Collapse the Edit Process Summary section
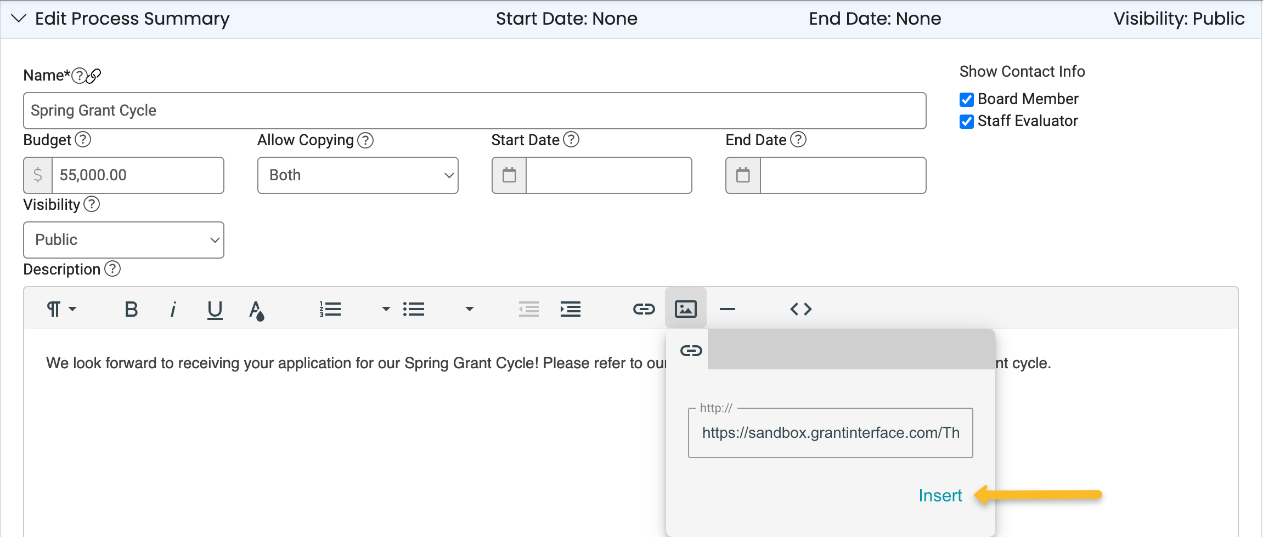 tap(18, 18)
